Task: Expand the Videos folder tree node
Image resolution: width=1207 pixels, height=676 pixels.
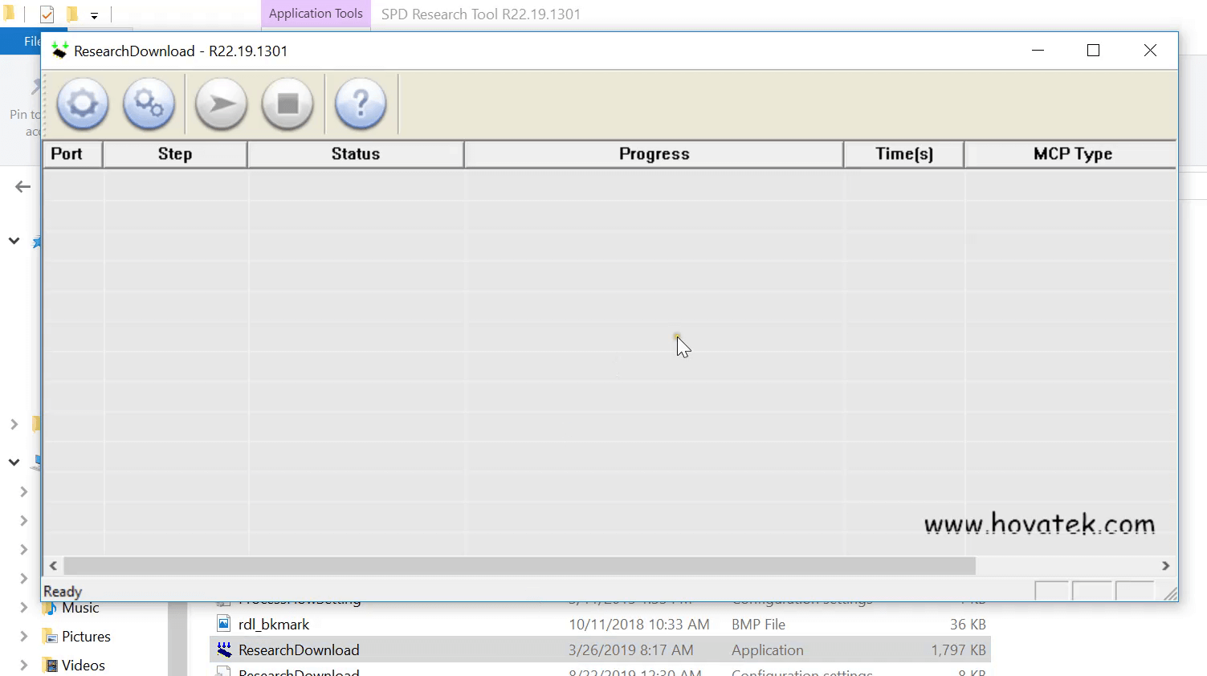Action: point(24,665)
